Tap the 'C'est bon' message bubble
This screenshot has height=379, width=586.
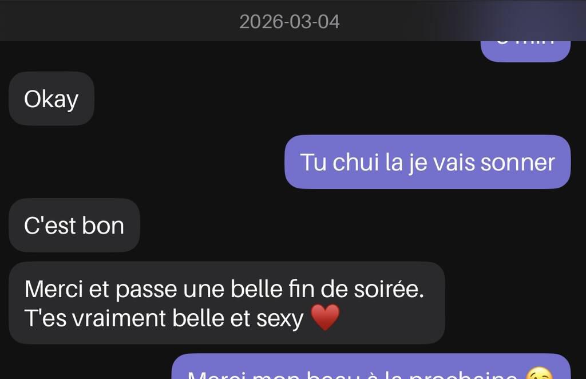coord(74,226)
